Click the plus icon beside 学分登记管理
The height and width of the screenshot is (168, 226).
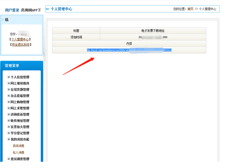9,133
